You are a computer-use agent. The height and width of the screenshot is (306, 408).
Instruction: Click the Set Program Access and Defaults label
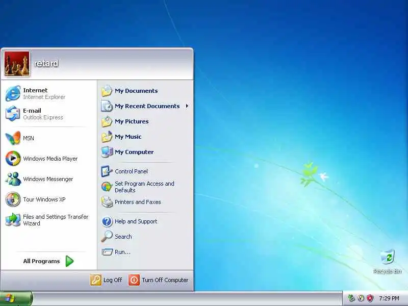pyautogui.click(x=144, y=187)
